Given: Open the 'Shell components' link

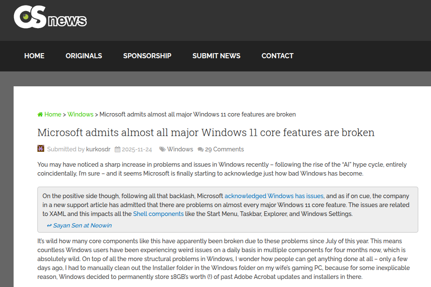Looking at the screenshot, I should click(x=158, y=214).
